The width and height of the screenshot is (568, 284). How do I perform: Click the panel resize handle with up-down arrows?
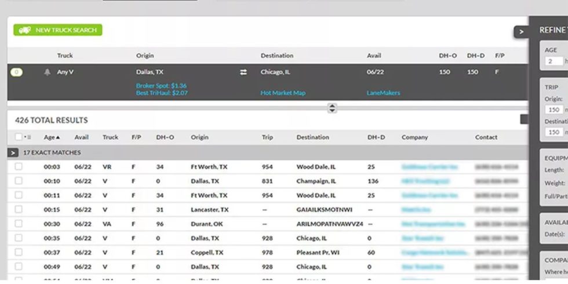[332, 108]
